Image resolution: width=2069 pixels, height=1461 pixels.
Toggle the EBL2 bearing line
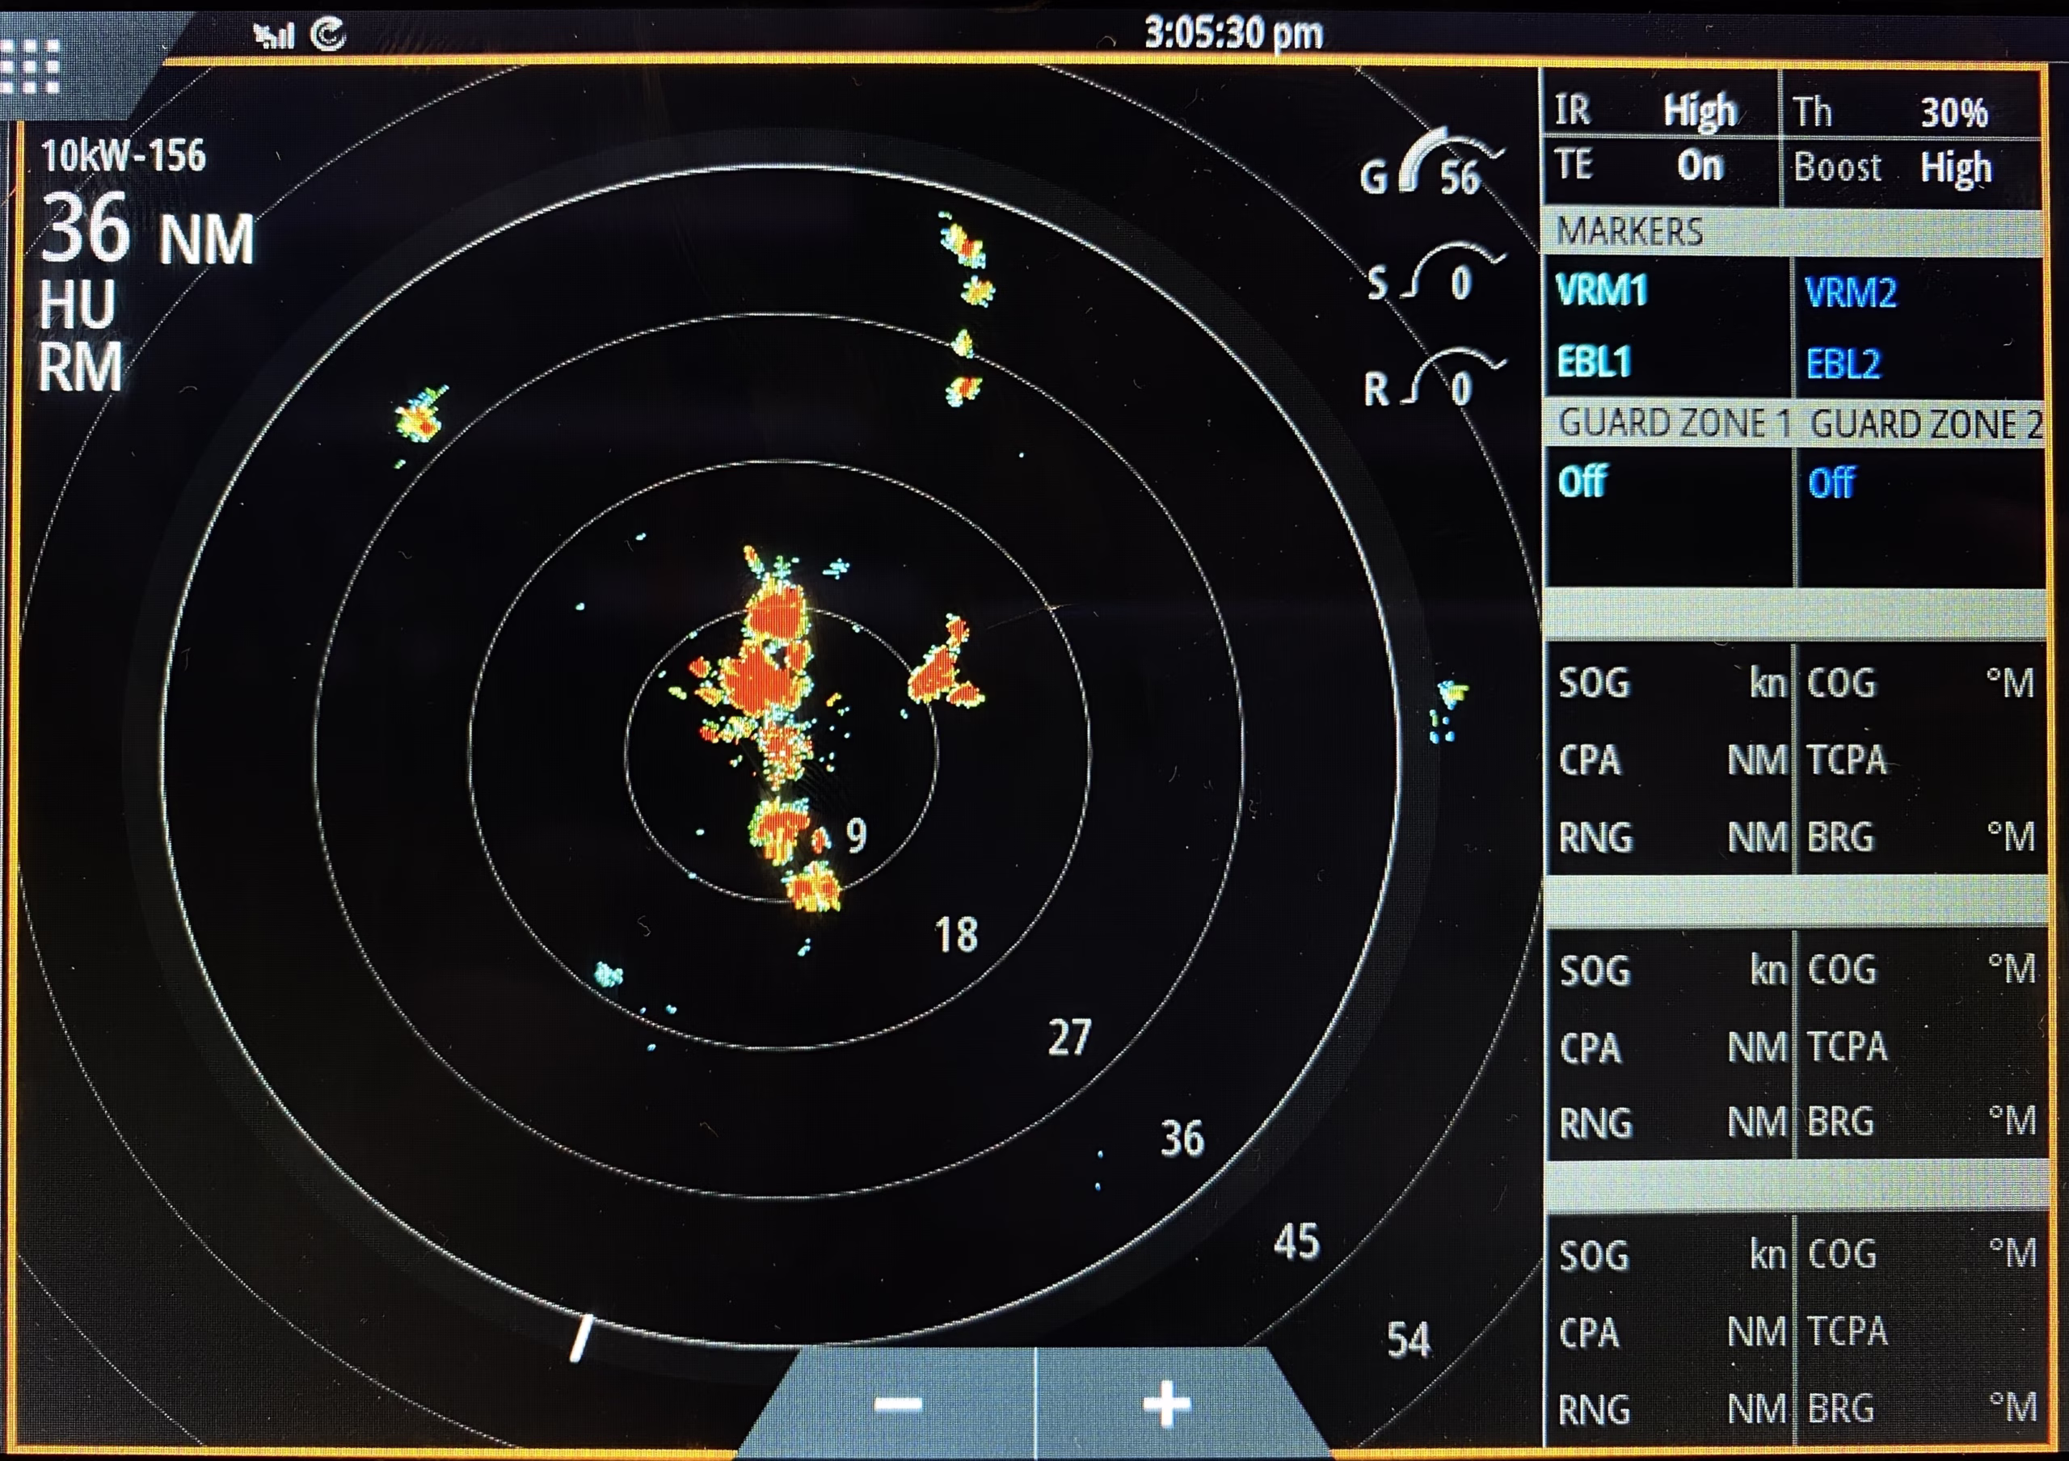(x=1844, y=364)
